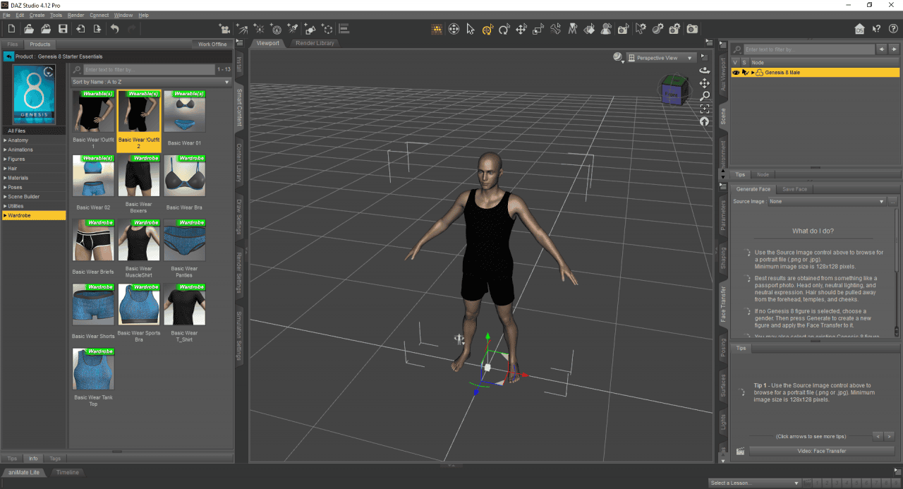Click the render icon at the toolbar's far right
This screenshot has height=489, width=903.
click(691, 29)
